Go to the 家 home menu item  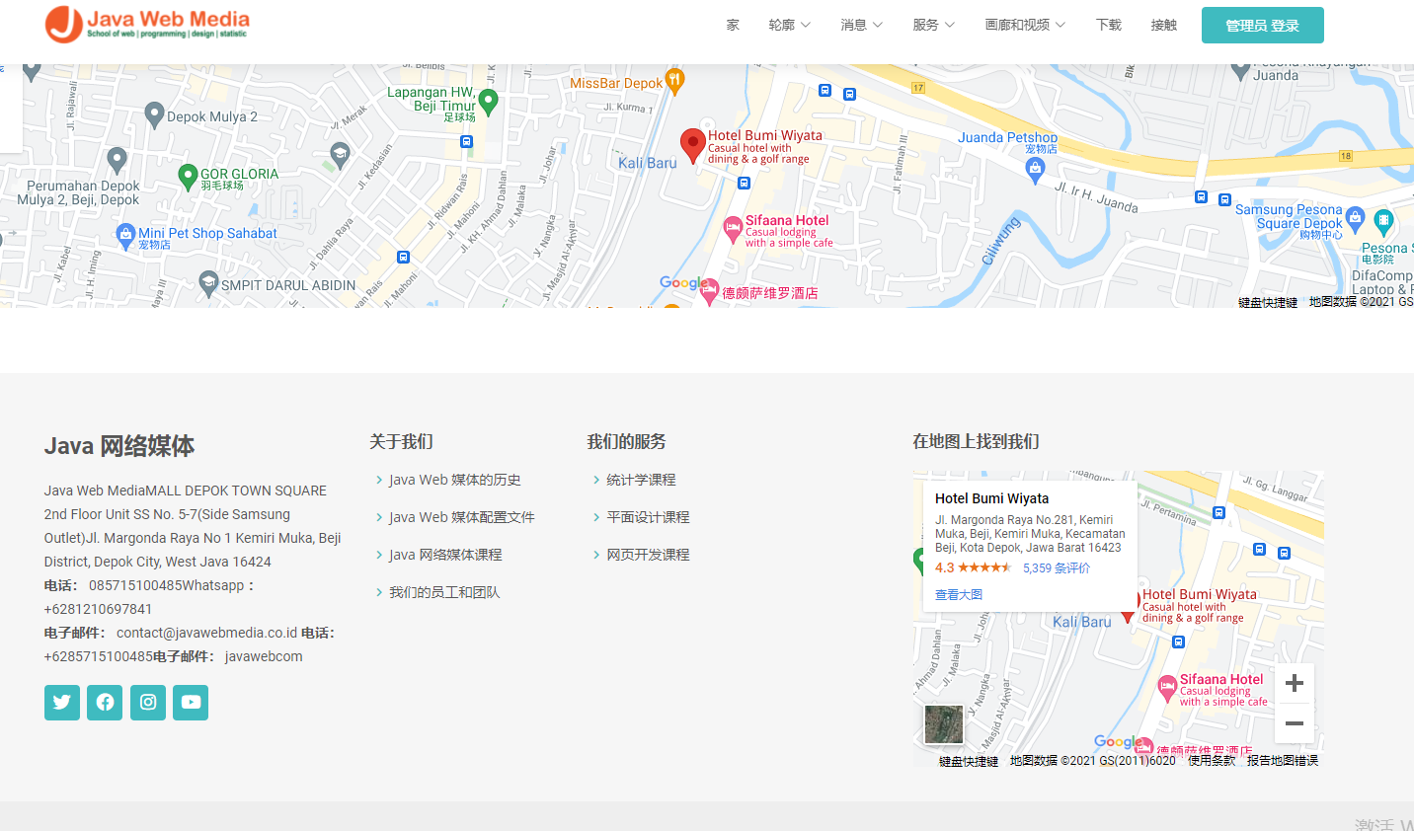pos(733,25)
